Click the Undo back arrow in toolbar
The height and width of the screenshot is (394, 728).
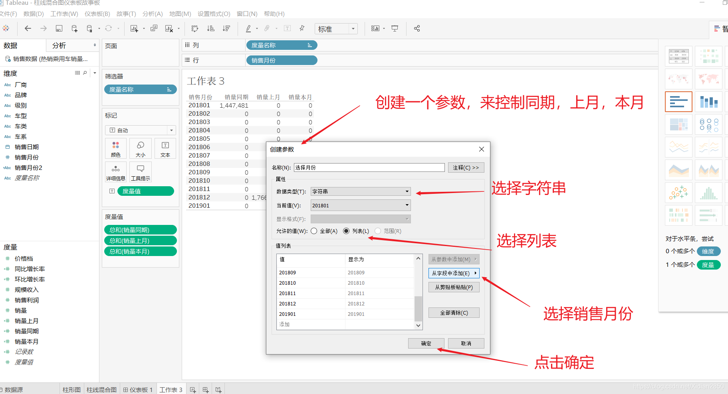(28, 28)
